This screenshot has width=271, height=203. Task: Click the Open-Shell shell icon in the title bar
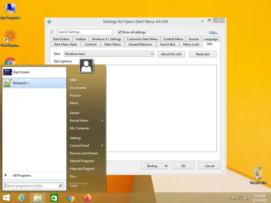pos(49,21)
